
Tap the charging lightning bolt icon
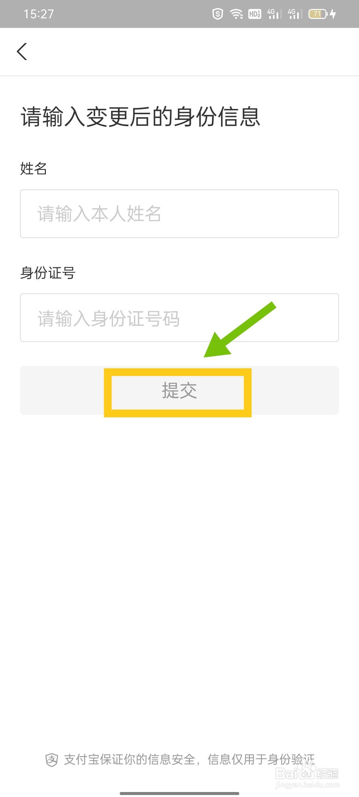333,14
